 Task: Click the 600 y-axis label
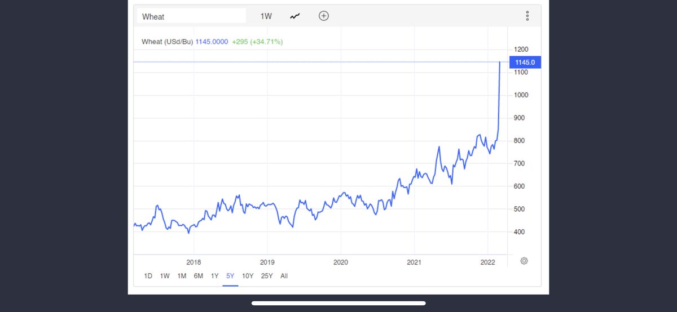tap(519, 186)
